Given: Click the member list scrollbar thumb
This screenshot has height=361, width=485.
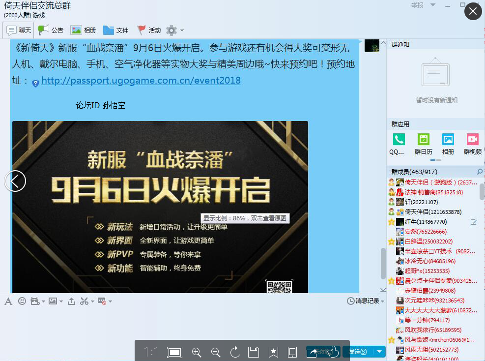Looking at the screenshot, I should pyautogui.click(x=482, y=192).
